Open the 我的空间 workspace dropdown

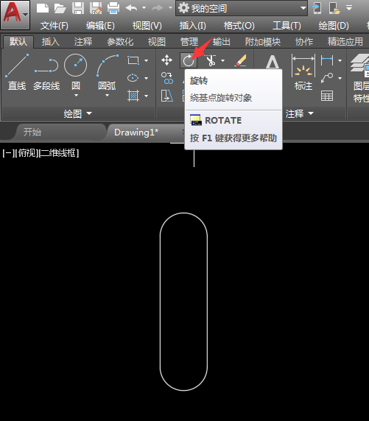(242, 8)
